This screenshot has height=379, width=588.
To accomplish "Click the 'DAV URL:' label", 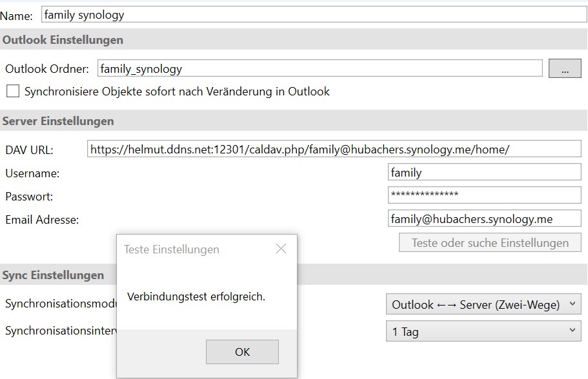I will tap(29, 150).
